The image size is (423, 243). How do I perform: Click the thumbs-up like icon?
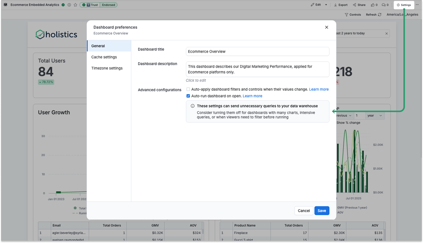[x=373, y=5]
